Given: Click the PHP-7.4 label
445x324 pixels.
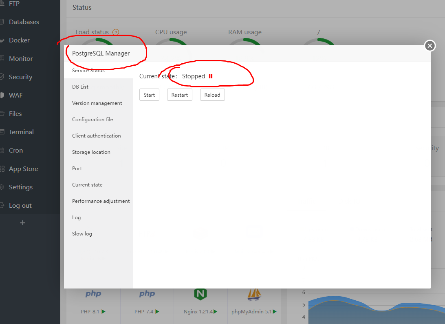Looking at the screenshot, I should tap(143, 312).
